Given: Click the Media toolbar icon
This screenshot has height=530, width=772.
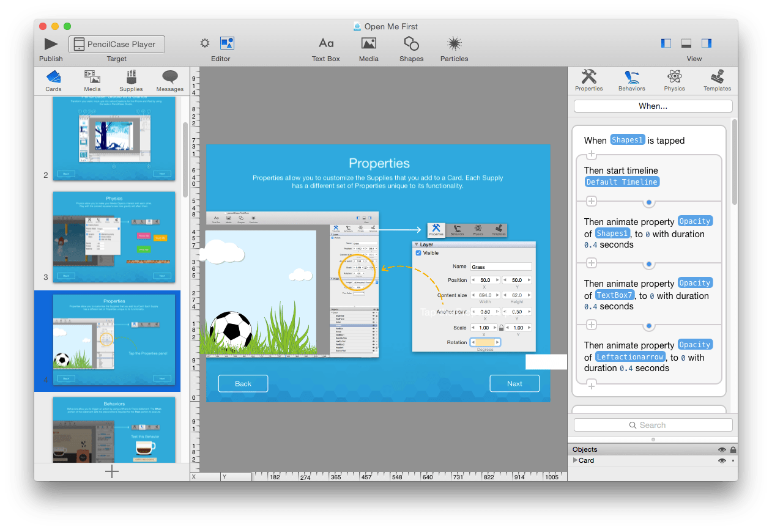Looking at the screenshot, I should [x=369, y=43].
